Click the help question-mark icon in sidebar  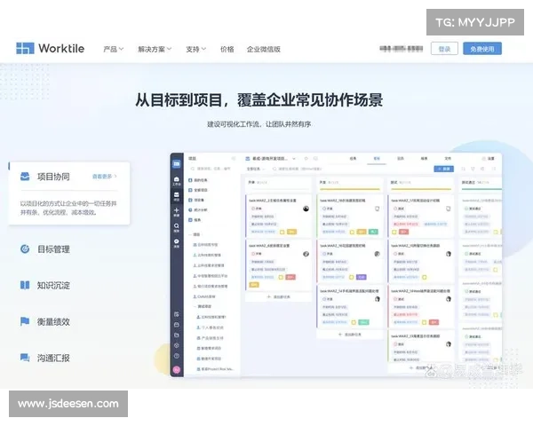[x=177, y=356]
